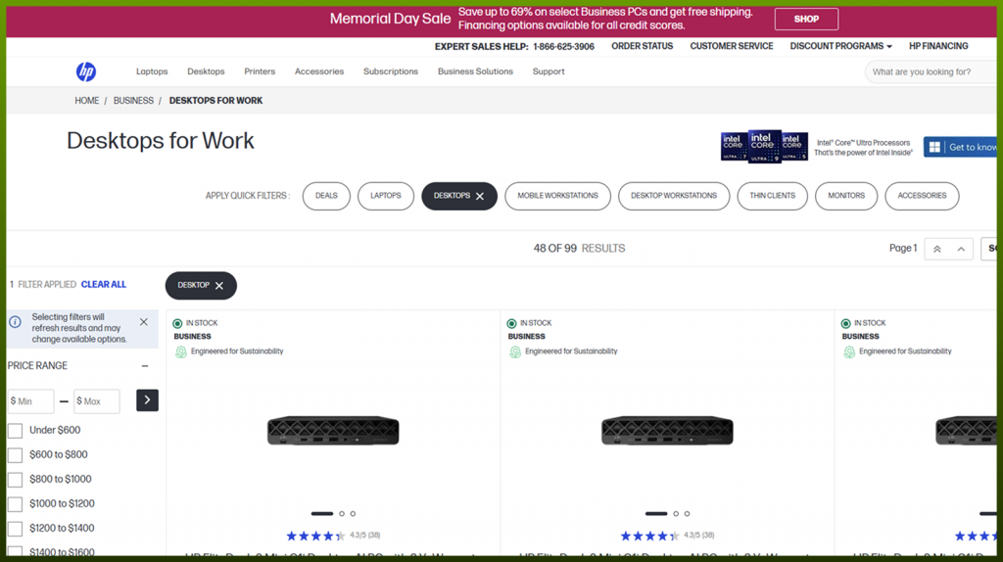Apply the DESKTOP WORKSTATIONS quick filter
The image size is (1003, 562).
674,196
